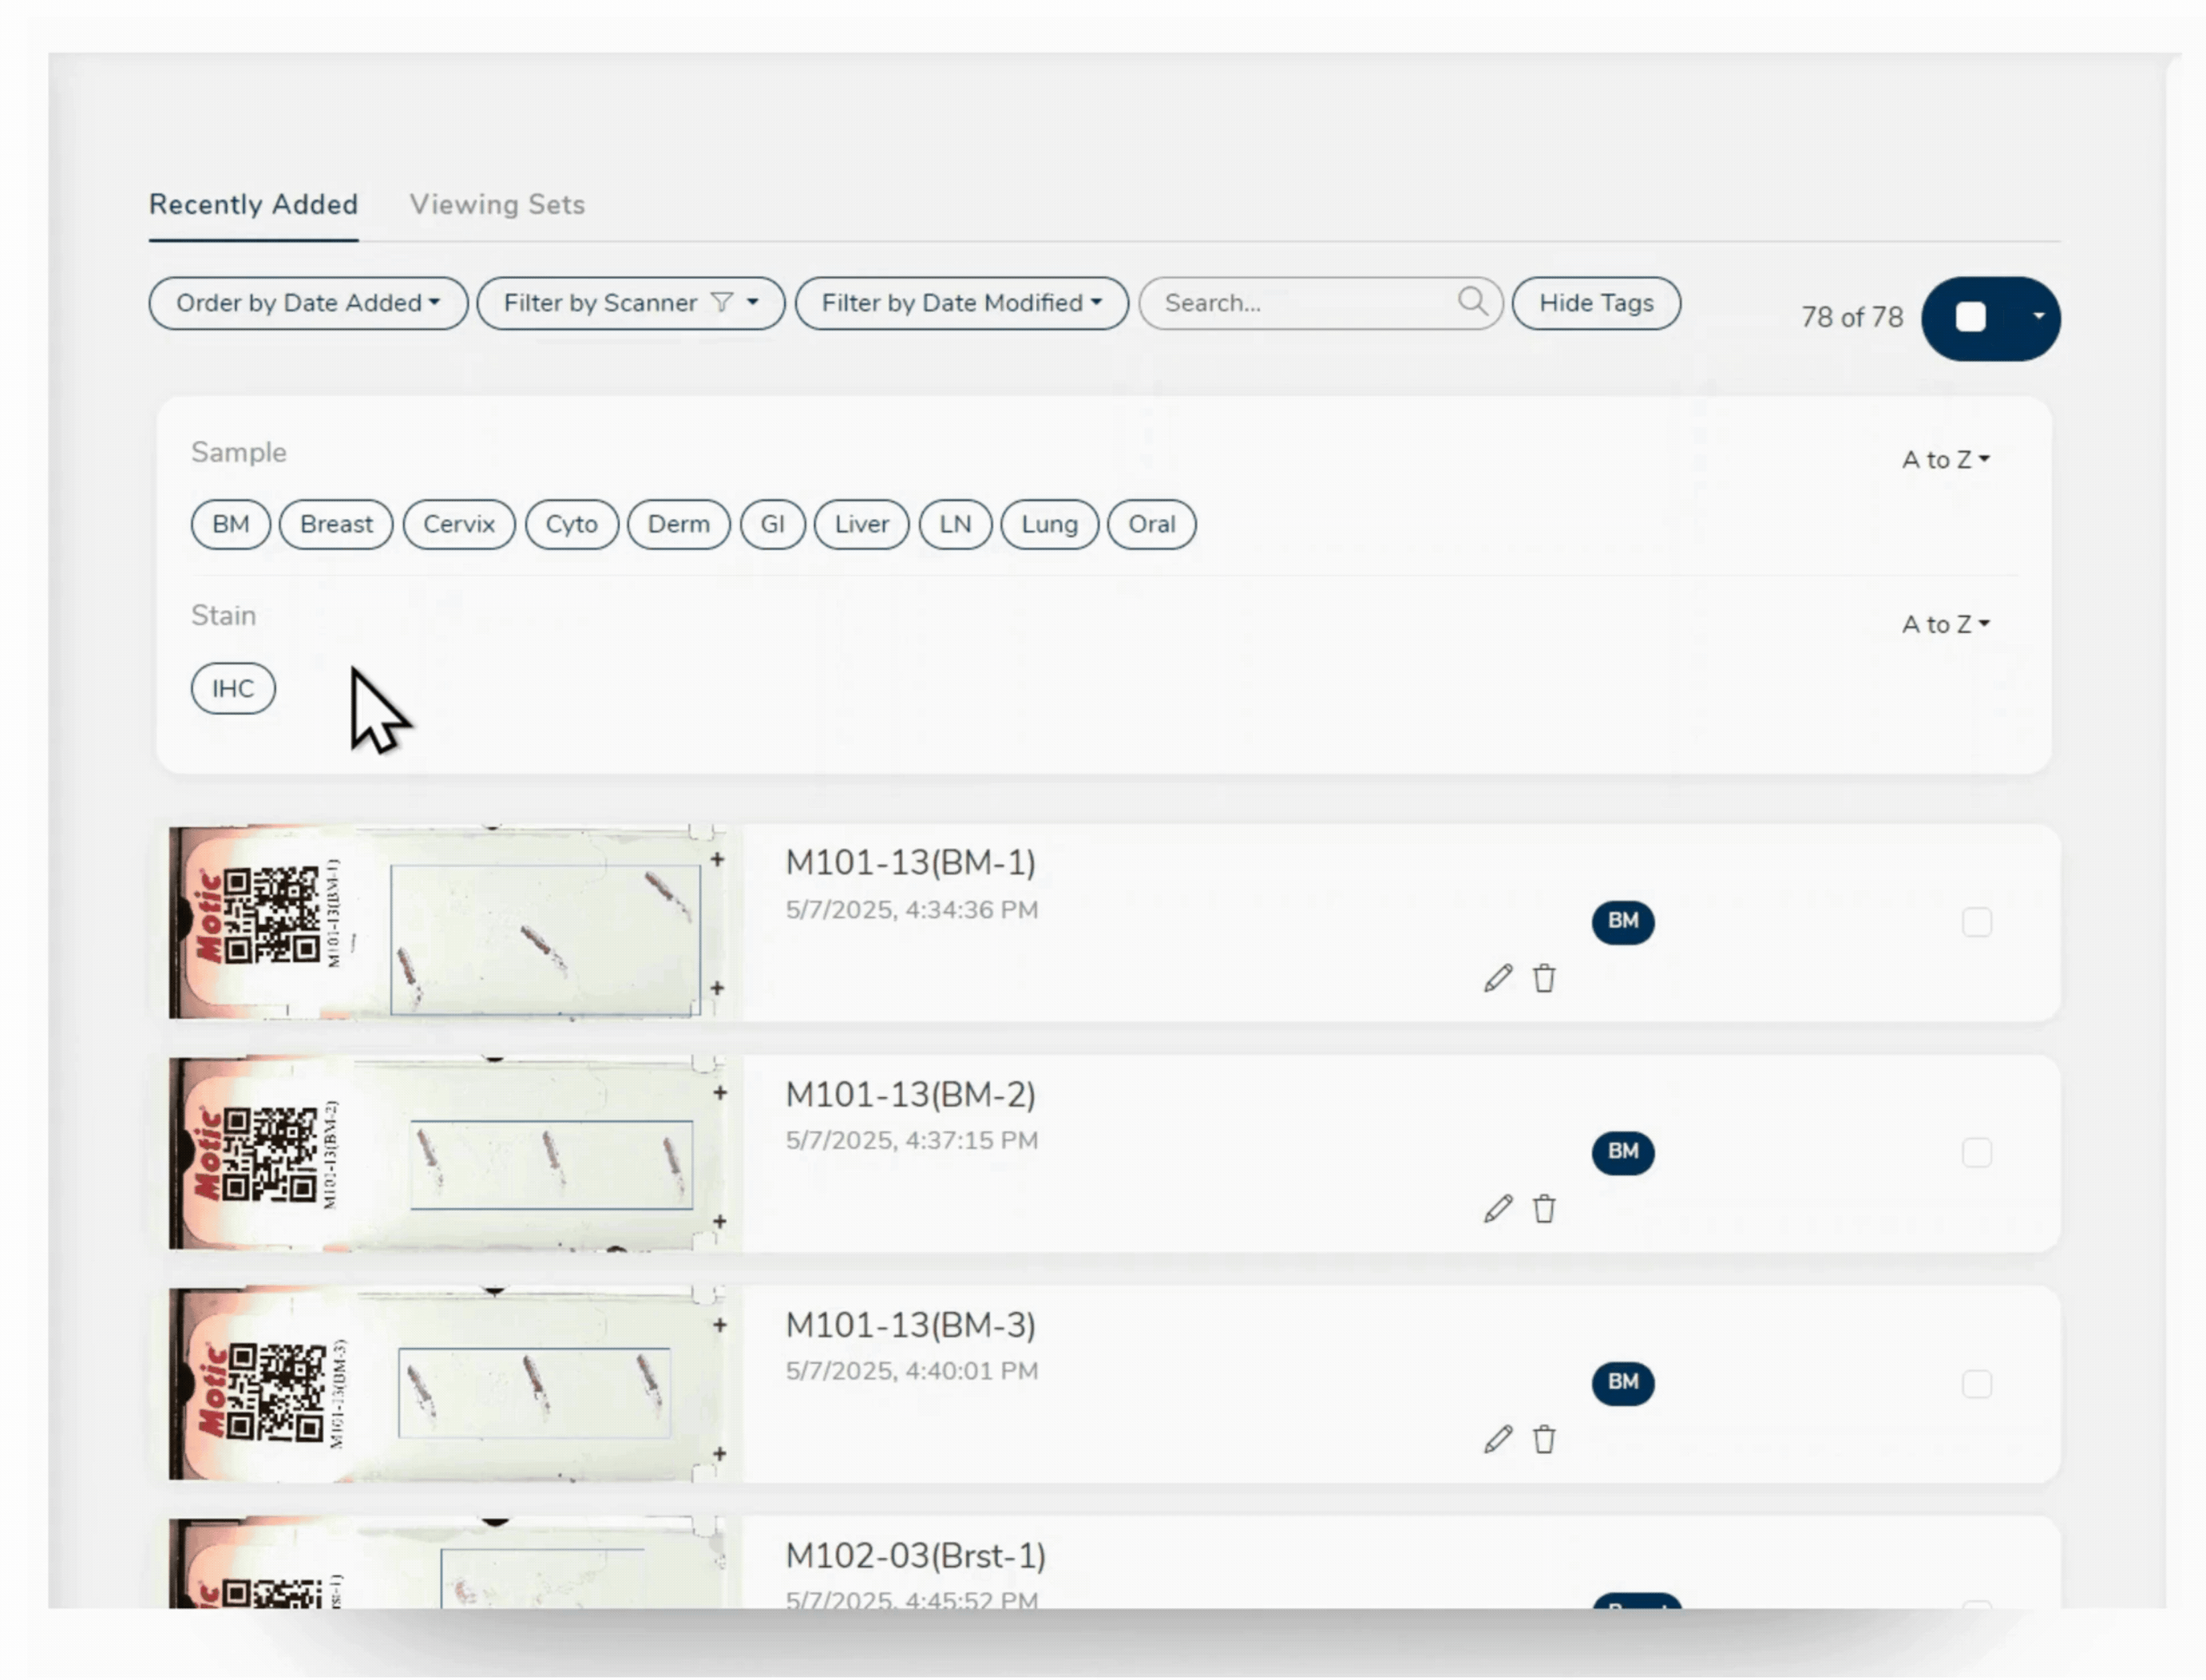Toggle the Breast sample tag filter
The image size is (2206, 1680).
coord(336,524)
